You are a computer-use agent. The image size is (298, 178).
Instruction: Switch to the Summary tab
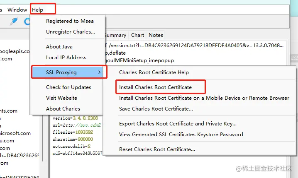[x=115, y=35]
